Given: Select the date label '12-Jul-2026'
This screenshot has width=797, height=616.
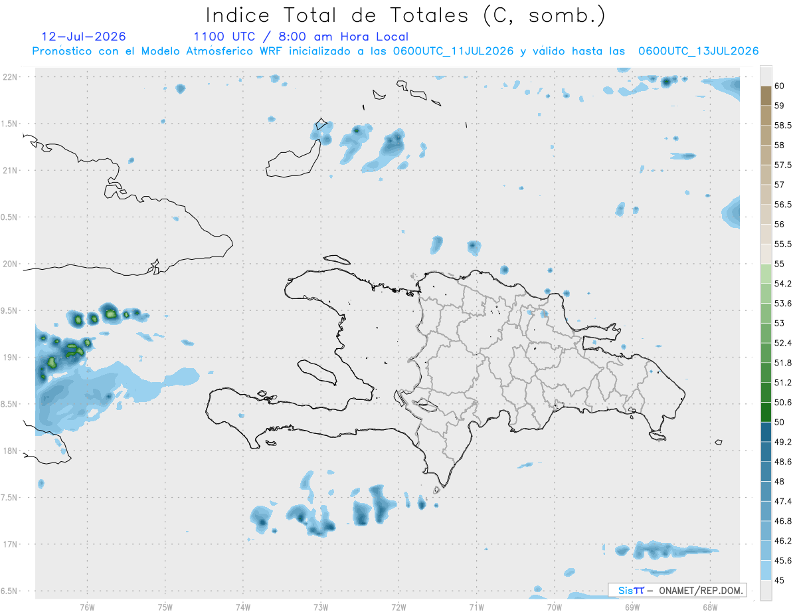Looking at the screenshot, I should coord(83,37).
